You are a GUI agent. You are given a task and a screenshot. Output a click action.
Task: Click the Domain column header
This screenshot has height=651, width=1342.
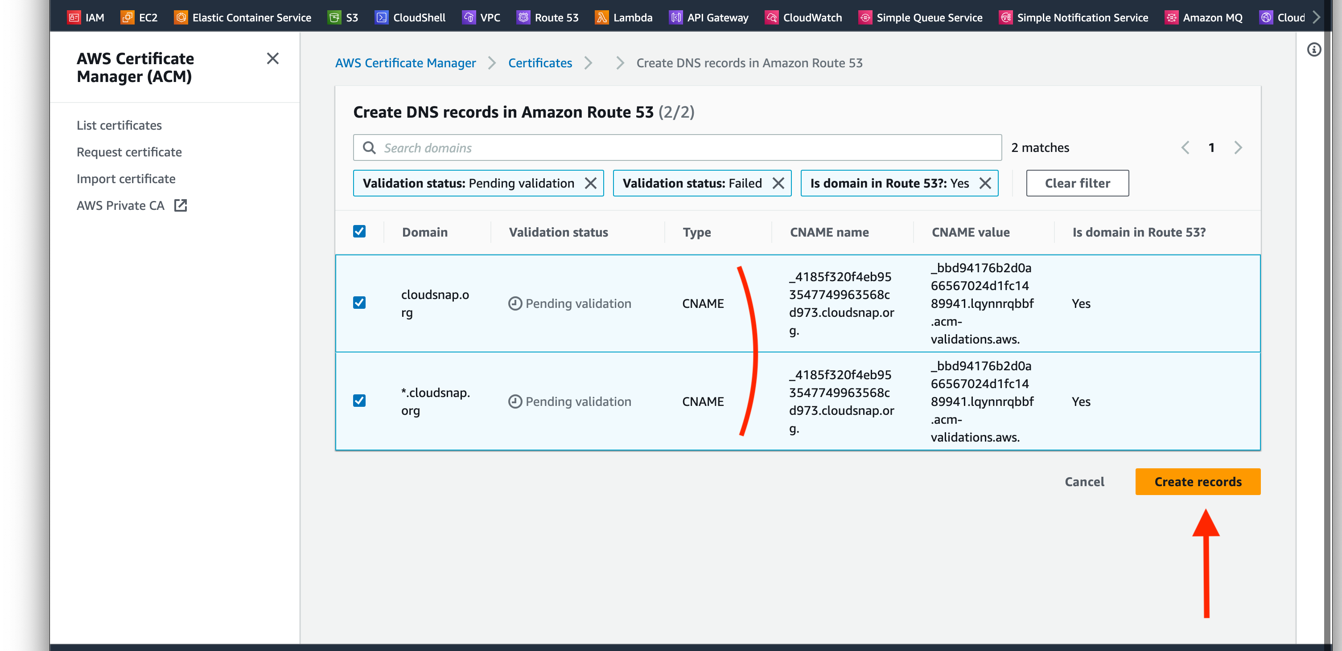coord(424,232)
